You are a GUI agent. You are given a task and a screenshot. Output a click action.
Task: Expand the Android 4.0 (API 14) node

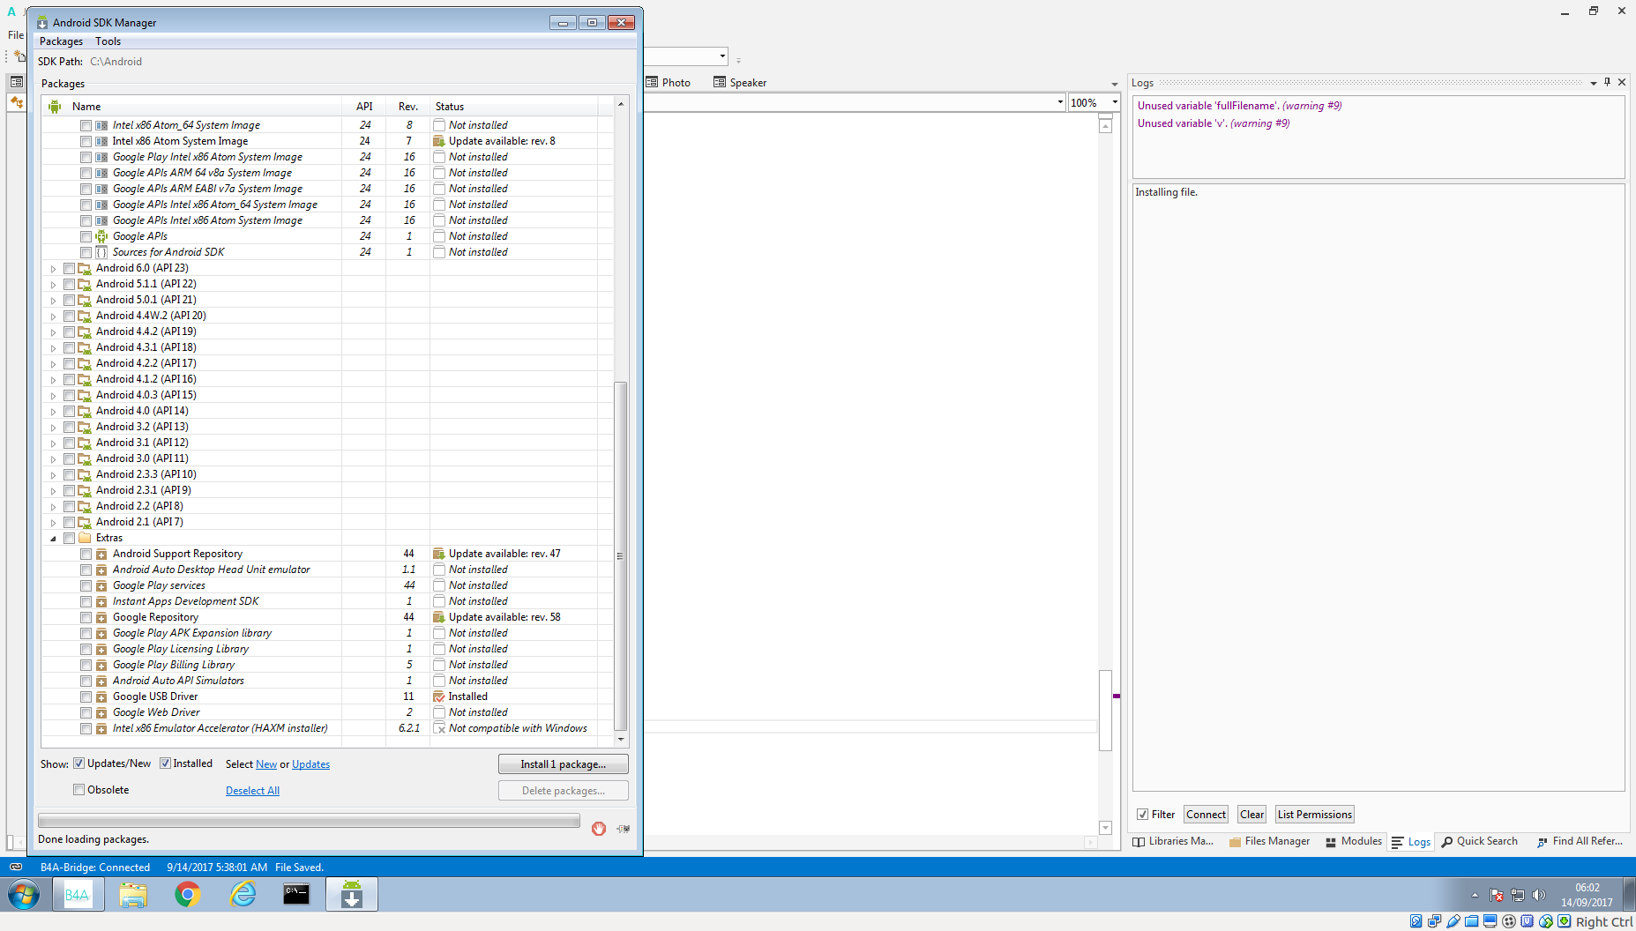(53, 412)
